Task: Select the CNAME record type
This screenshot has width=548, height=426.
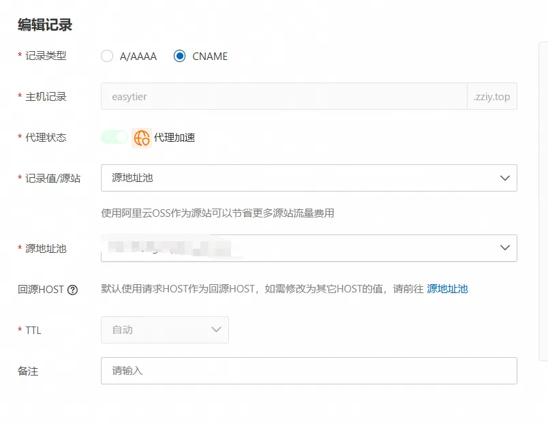Action: pos(180,57)
